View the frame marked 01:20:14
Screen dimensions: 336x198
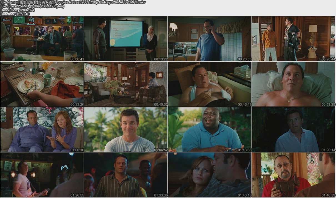click(x=294, y=130)
